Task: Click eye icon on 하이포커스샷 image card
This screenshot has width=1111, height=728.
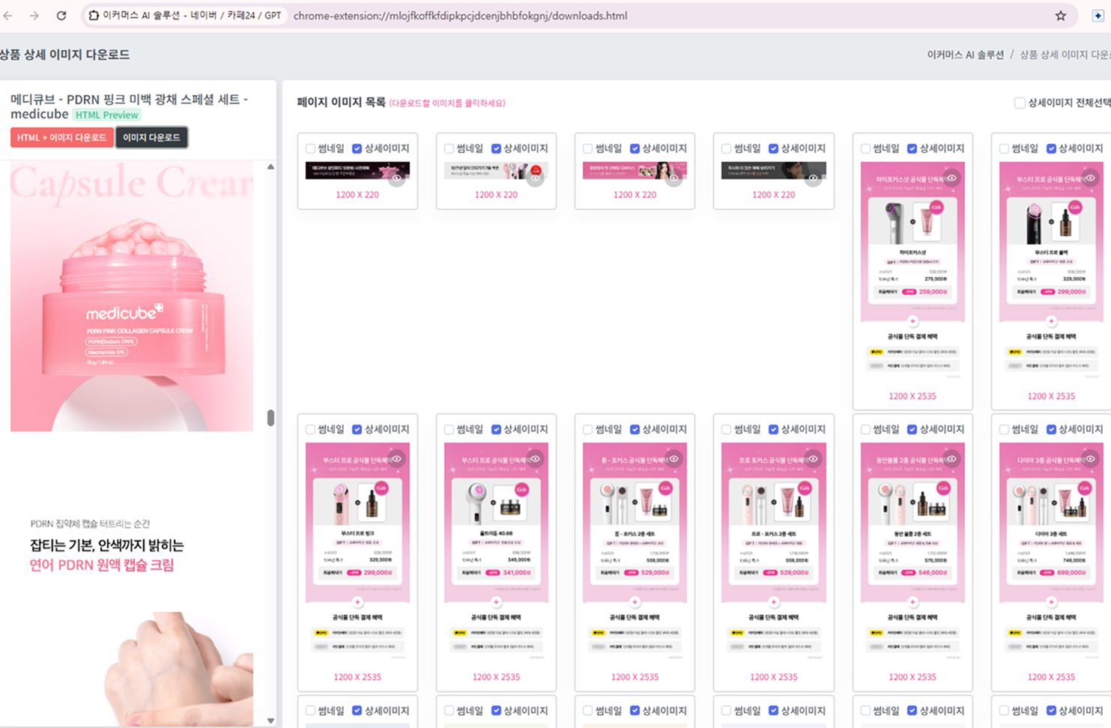Action: [x=951, y=178]
